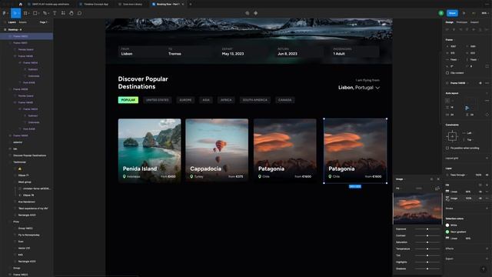492x277 pixels.
Task: Go to Figma home icon
Action: 21,4
